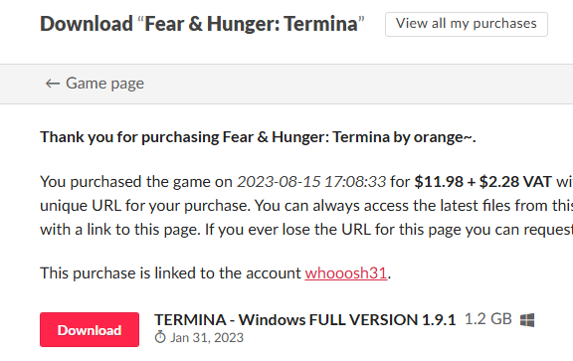573x361 pixels.
Task: Click the Thank you for purchasing line
Action: point(258,137)
